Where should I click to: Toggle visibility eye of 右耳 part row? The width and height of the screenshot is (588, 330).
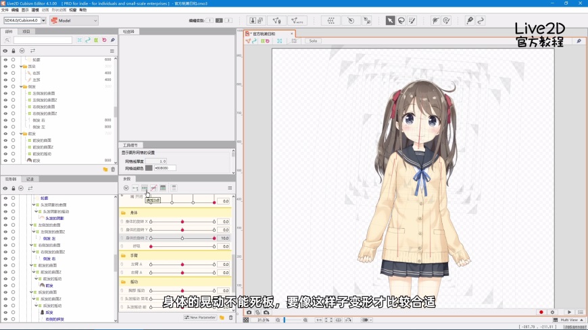click(5, 73)
